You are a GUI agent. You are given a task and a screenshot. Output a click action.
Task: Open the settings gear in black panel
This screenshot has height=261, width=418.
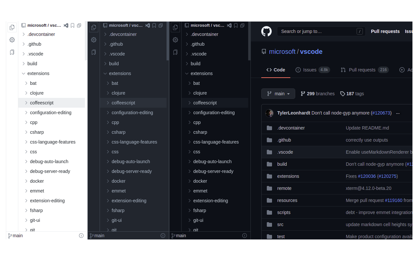(x=175, y=40)
